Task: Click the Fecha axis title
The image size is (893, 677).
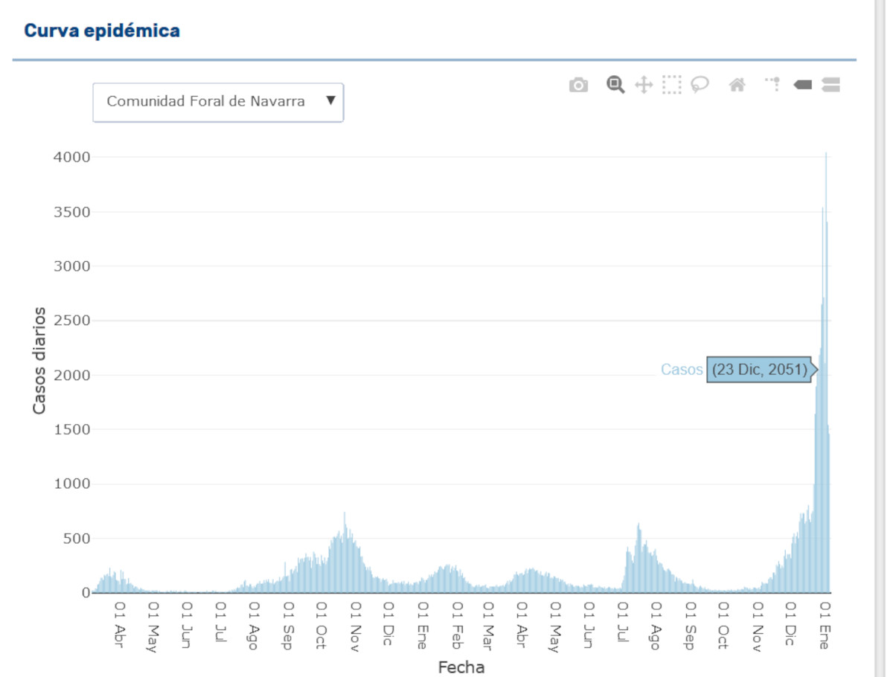Action: coord(461,667)
